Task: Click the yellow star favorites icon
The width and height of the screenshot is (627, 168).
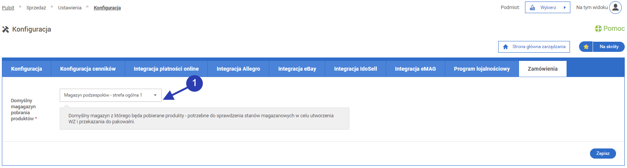Action: pos(586,47)
